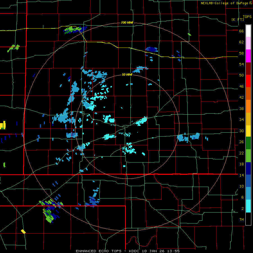
Task: Click the "6" legend value
Action: [243, 197]
